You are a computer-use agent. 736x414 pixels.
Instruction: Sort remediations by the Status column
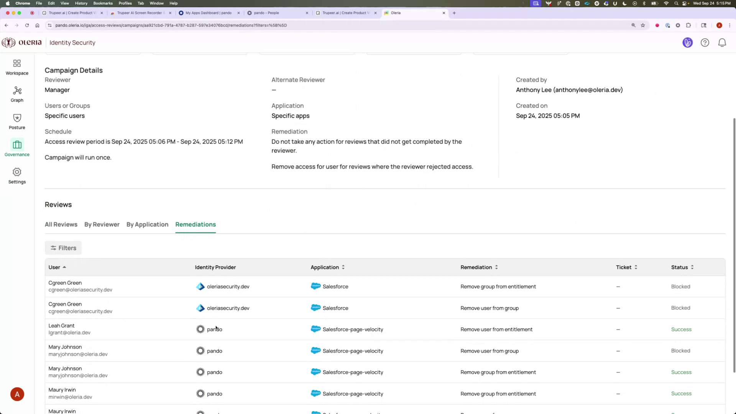[682, 267]
